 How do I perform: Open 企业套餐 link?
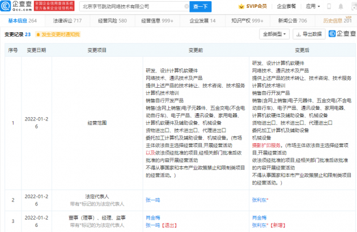tap(286, 6)
